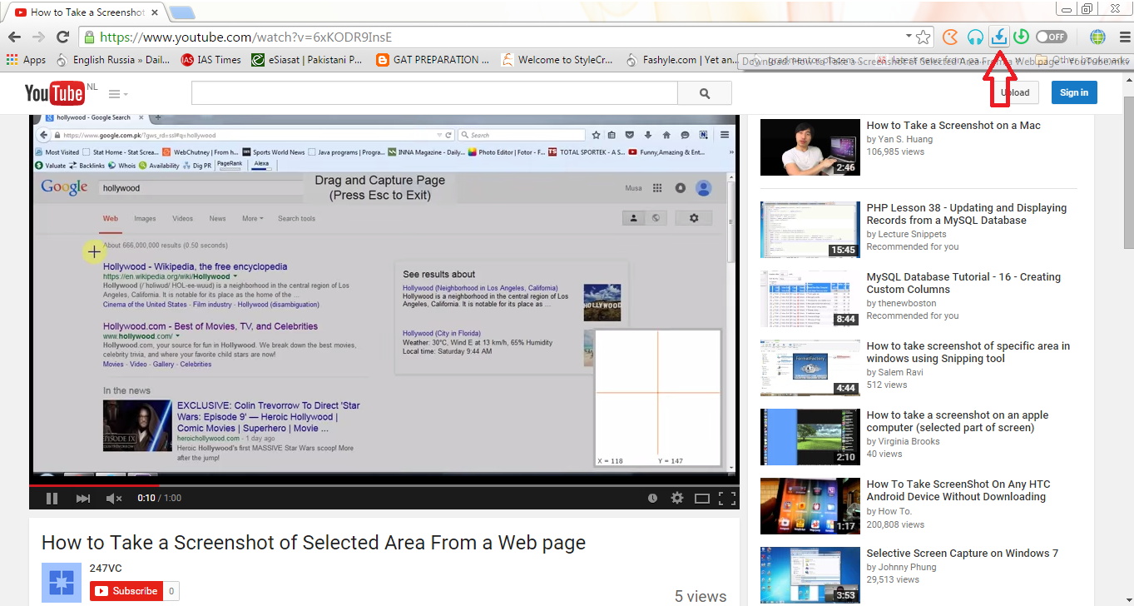1134x606 pixels.
Task: Open 'How to Take a Screenshot on a Mac' title
Action: click(953, 126)
